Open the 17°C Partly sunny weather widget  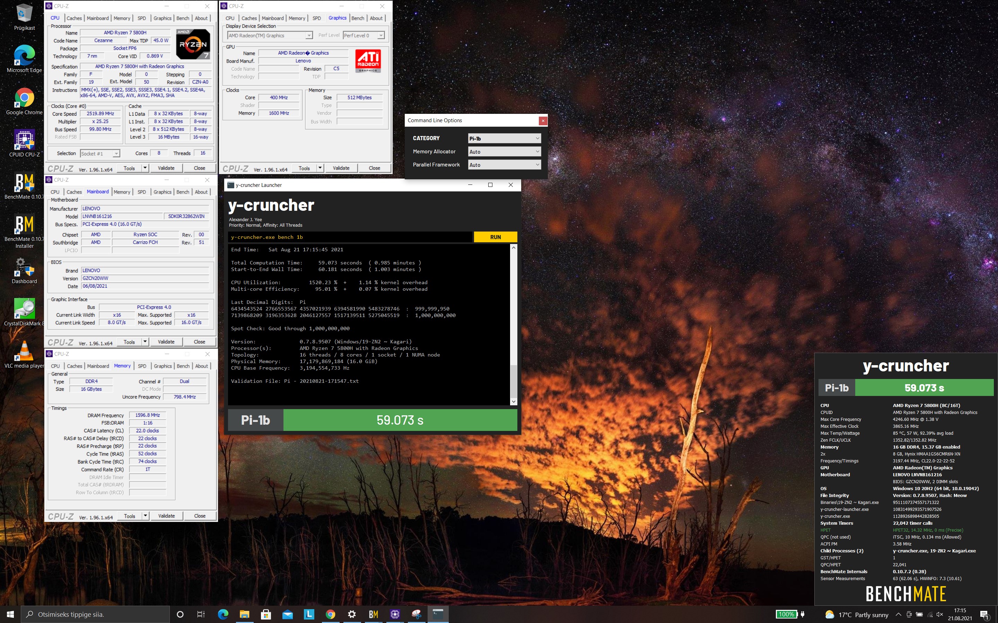tap(857, 614)
